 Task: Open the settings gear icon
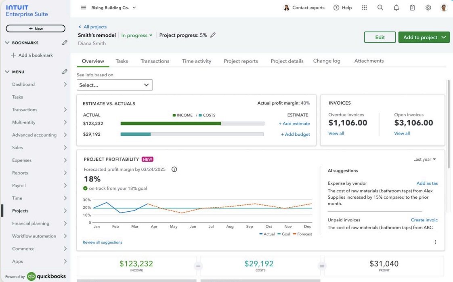(428, 8)
